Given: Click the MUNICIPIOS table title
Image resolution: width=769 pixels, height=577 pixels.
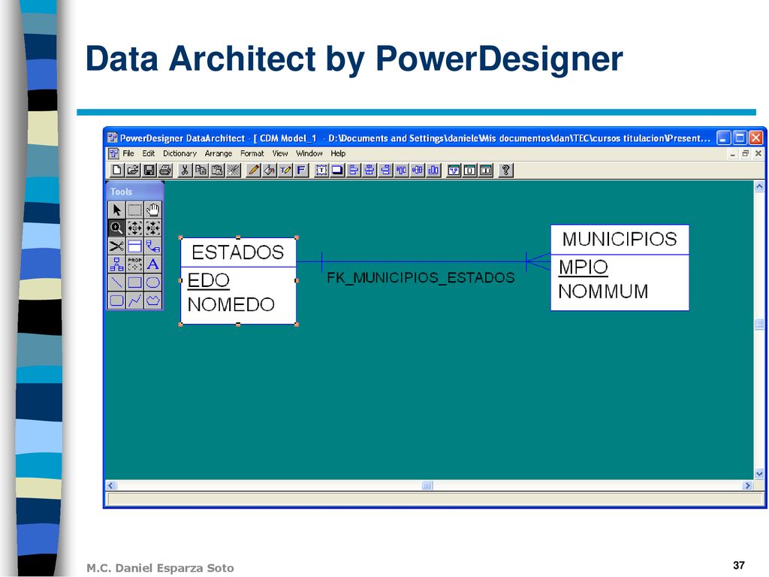Looking at the screenshot, I should click(x=620, y=240).
